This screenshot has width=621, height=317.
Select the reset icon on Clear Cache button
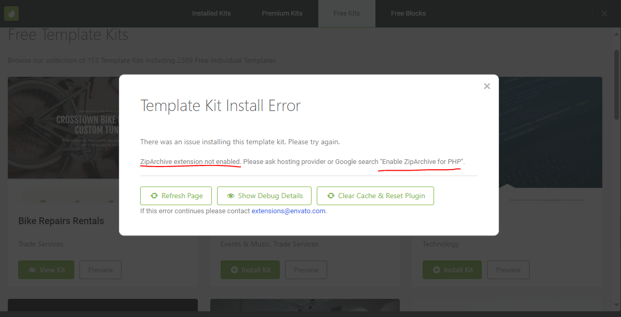click(331, 196)
